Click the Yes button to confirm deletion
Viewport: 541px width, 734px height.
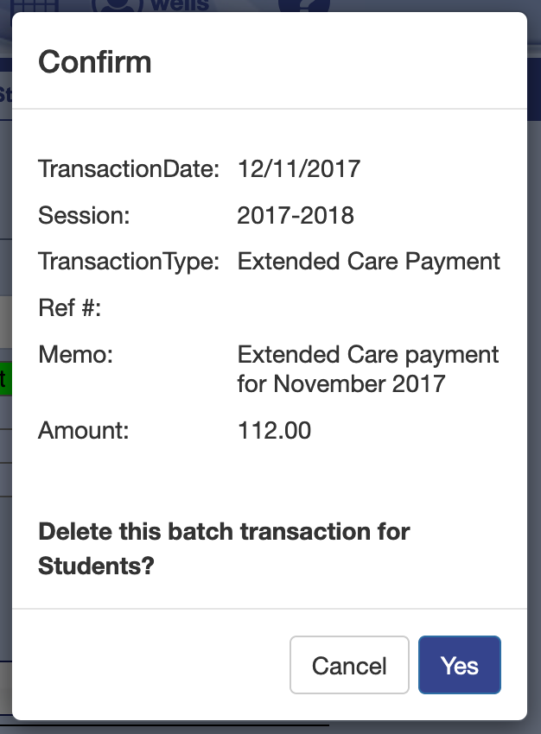pyautogui.click(x=459, y=665)
